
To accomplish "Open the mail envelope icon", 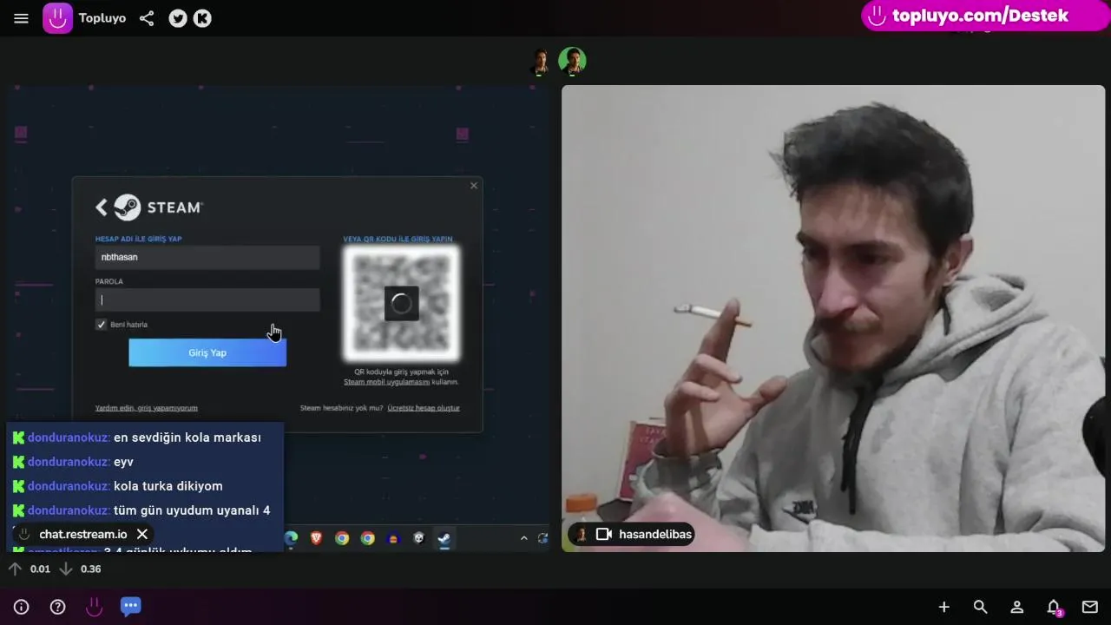I will pos(1090,607).
